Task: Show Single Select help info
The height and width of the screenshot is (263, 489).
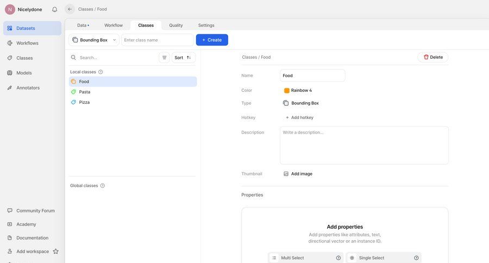Action: (x=416, y=258)
